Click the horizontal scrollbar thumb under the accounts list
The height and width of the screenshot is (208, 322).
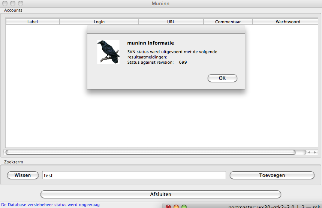151,152
